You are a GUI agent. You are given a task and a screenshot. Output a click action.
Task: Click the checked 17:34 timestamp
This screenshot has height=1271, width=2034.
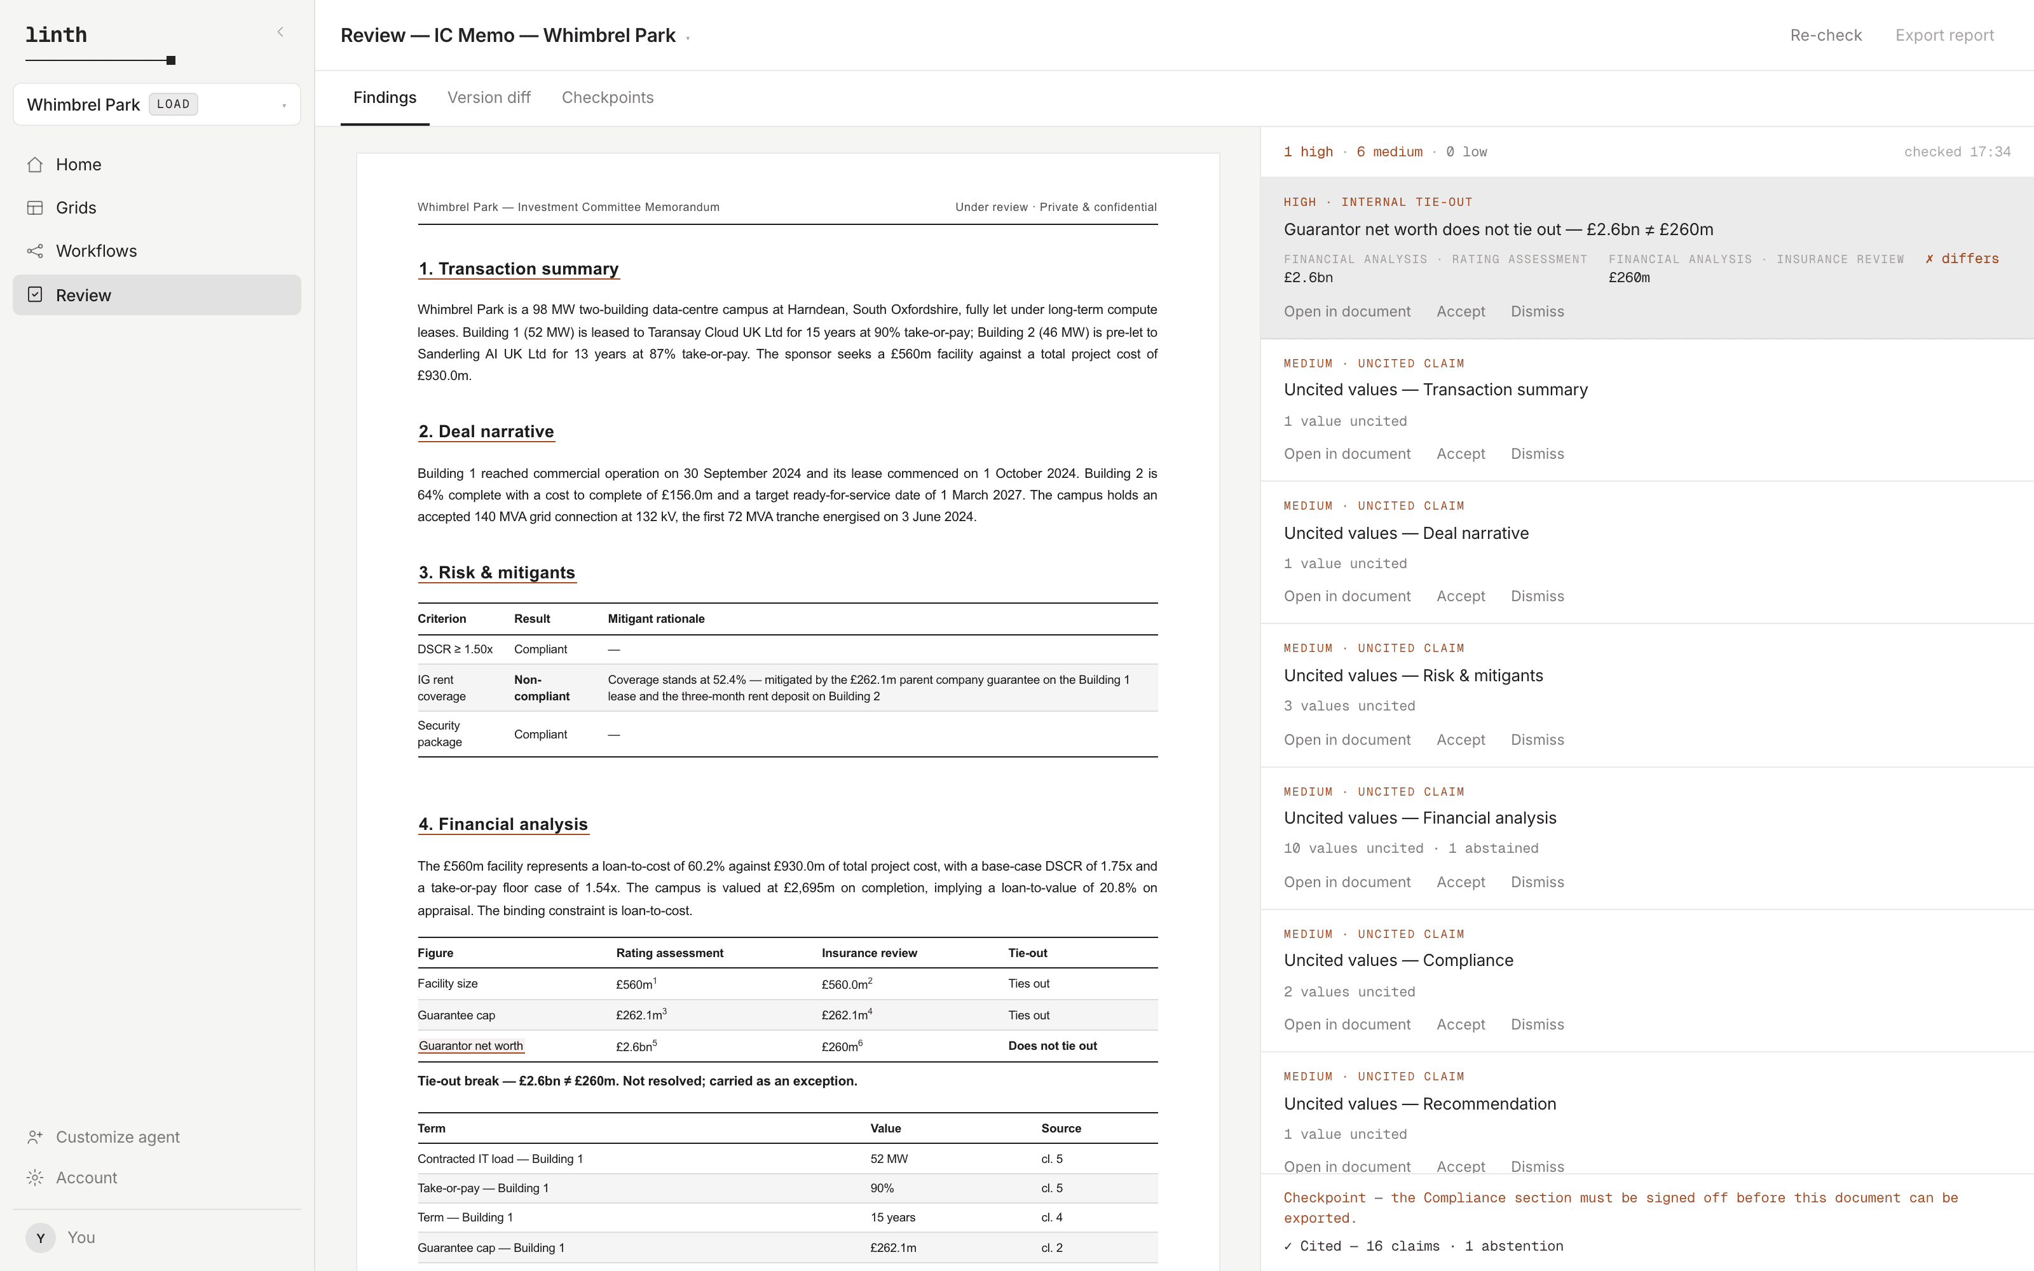click(x=1956, y=151)
